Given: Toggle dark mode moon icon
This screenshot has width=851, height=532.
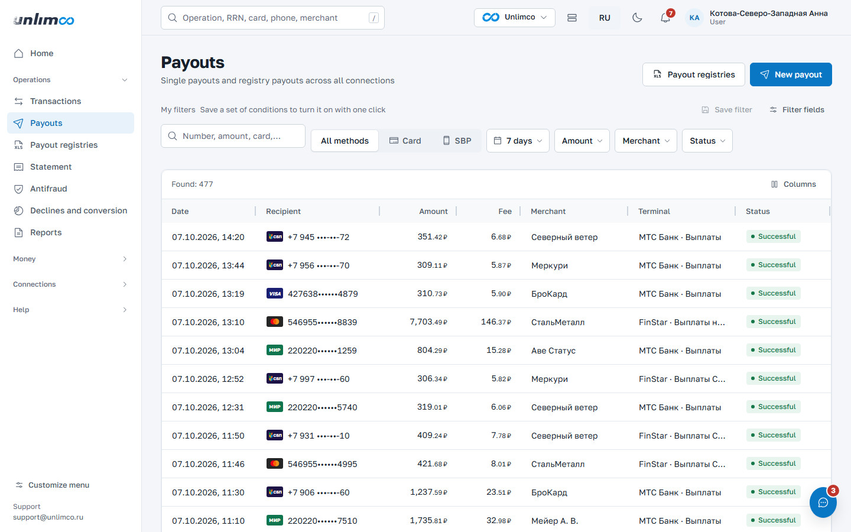Looking at the screenshot, I should pyautogui.click(x=637, y=18).
